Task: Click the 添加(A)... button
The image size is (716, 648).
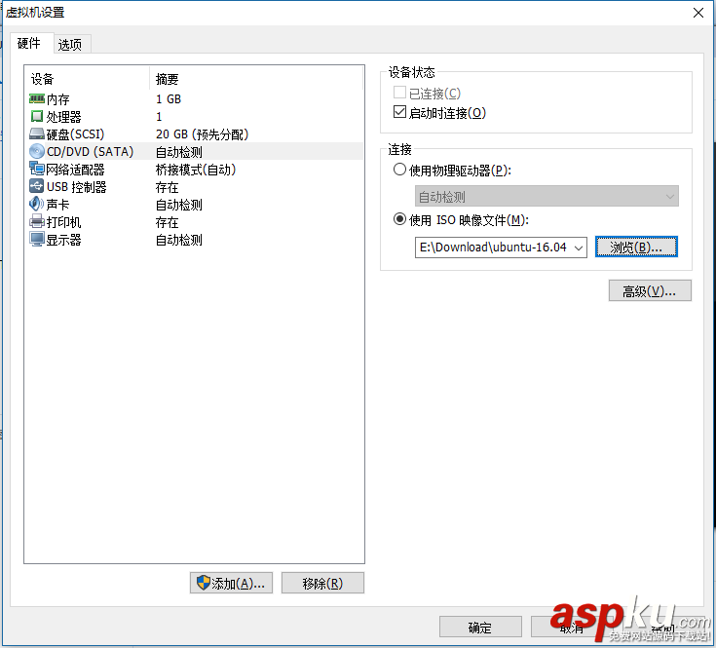Action: [x=231, y=583]
